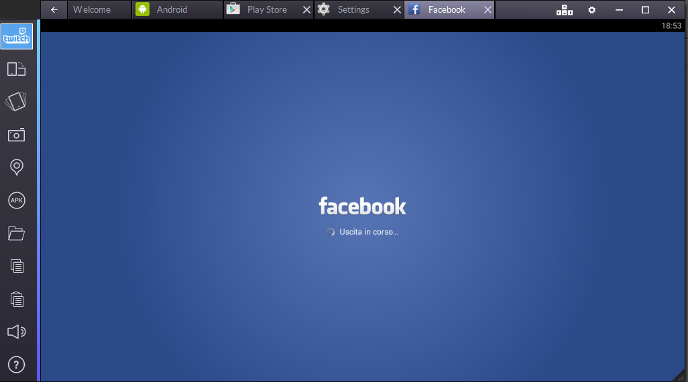The image size is (688, 382).
Task: Click the shake device icon
Action: (x=16, y=102)
